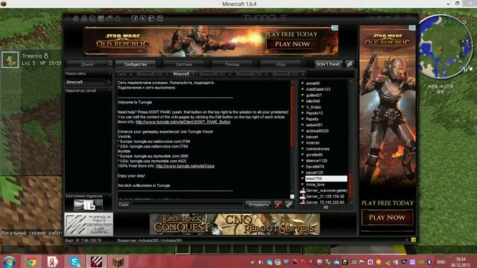Open the tunngle.net wiki Voice link
Viewport: 477px width, 268px height.
coord(185,166)
